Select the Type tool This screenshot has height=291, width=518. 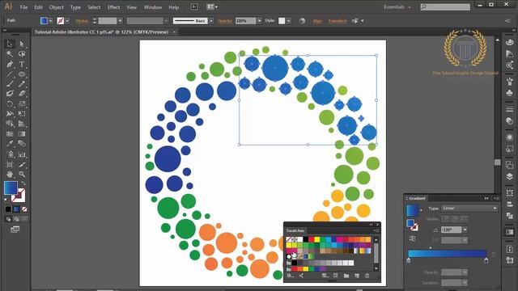pyautogui.click(x=22, y=64)
